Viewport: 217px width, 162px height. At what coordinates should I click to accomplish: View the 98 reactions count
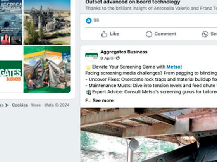96,20
